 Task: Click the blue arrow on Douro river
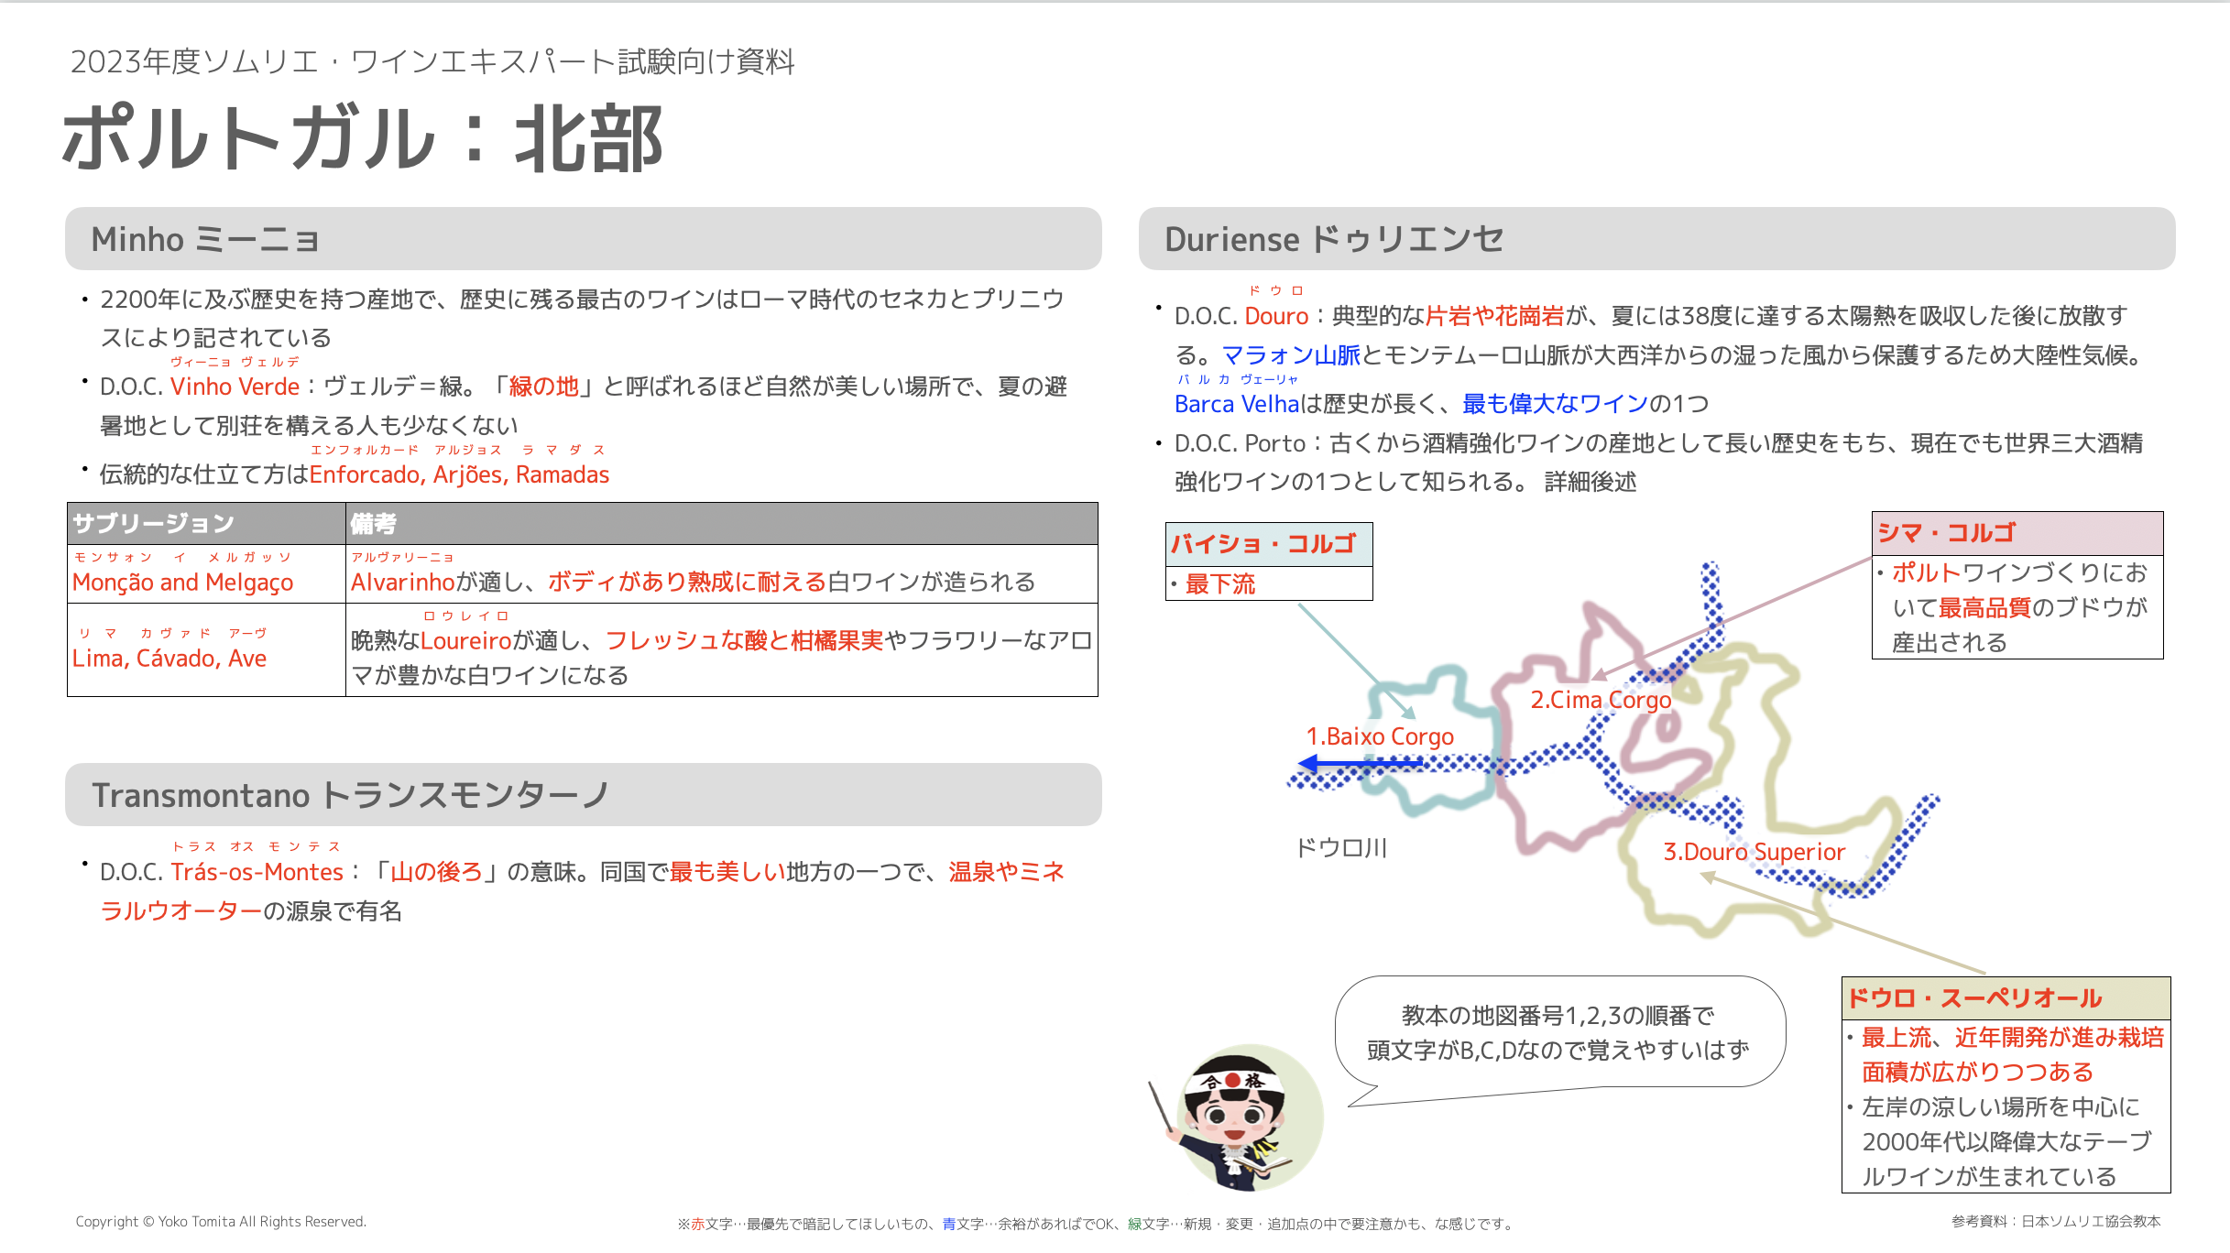1361,763
